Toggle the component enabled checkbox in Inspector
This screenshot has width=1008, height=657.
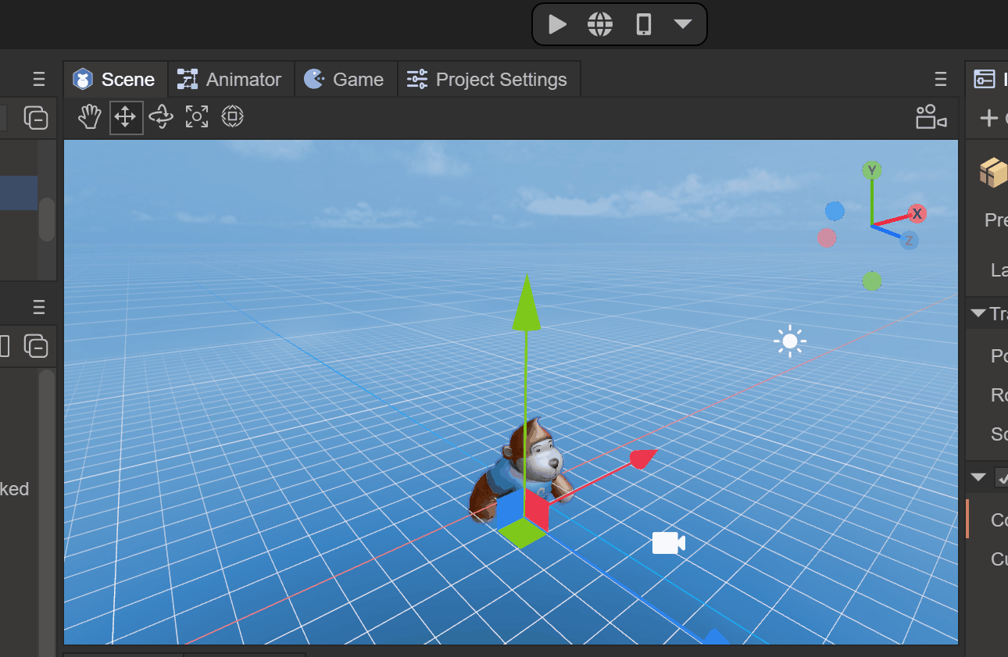(x=1001, y=477)
